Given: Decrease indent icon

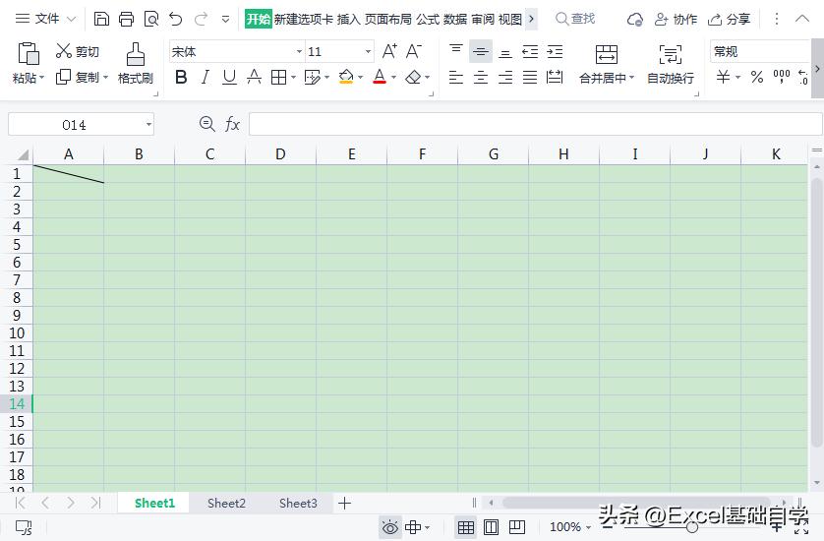Looking at the screenshot, I should click(x=530, y=51).
